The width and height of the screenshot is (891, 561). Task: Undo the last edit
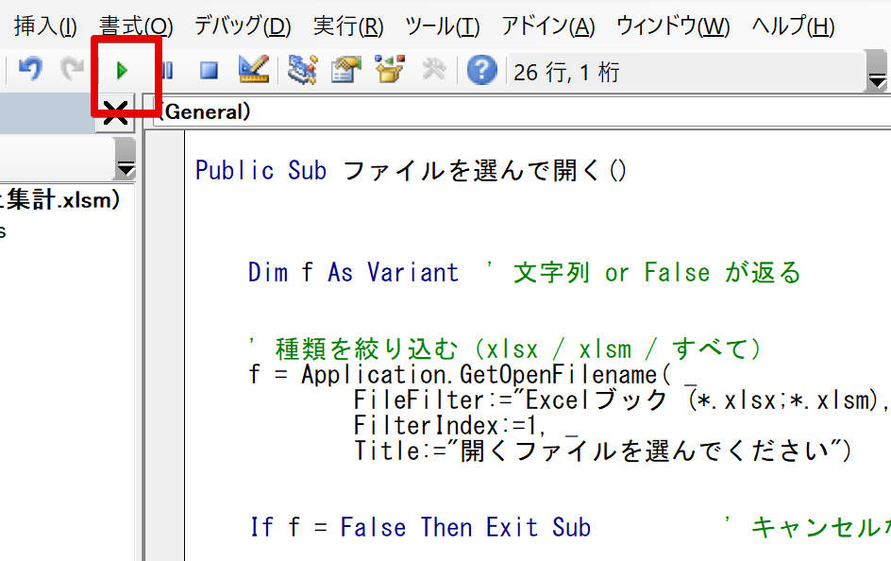click(29, 69)
